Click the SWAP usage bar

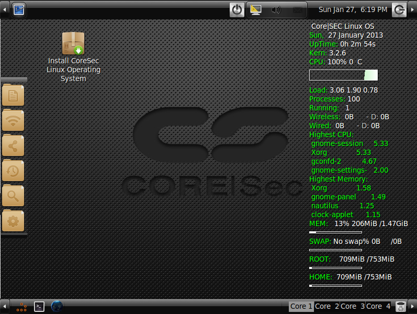point(335,250)
